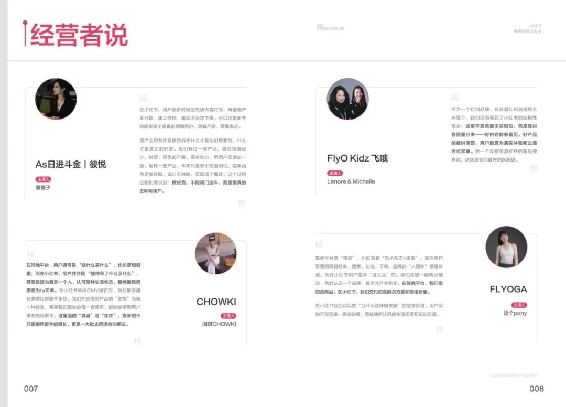This screenshot has width=566, height=407.
Task: Click the 主理人 badge above Lenore & Michelle
Action: coord(335,173)
